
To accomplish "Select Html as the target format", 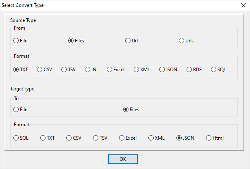I will coord(209,138).
